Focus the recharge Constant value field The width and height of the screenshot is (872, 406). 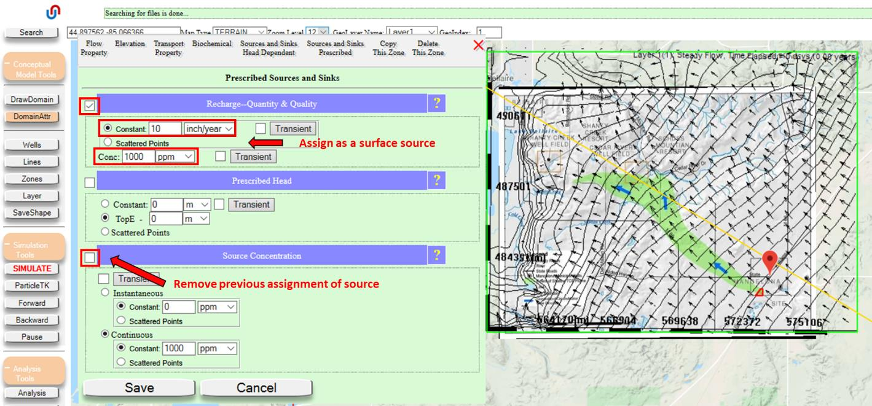click(165, 129)
